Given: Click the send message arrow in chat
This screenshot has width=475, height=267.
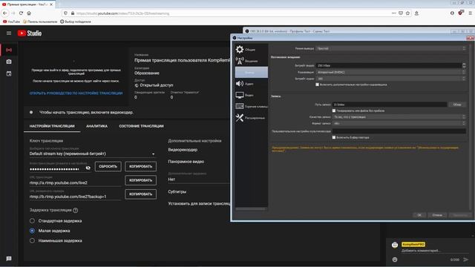Looking at the screenshot, I should [x=465, y=260].
